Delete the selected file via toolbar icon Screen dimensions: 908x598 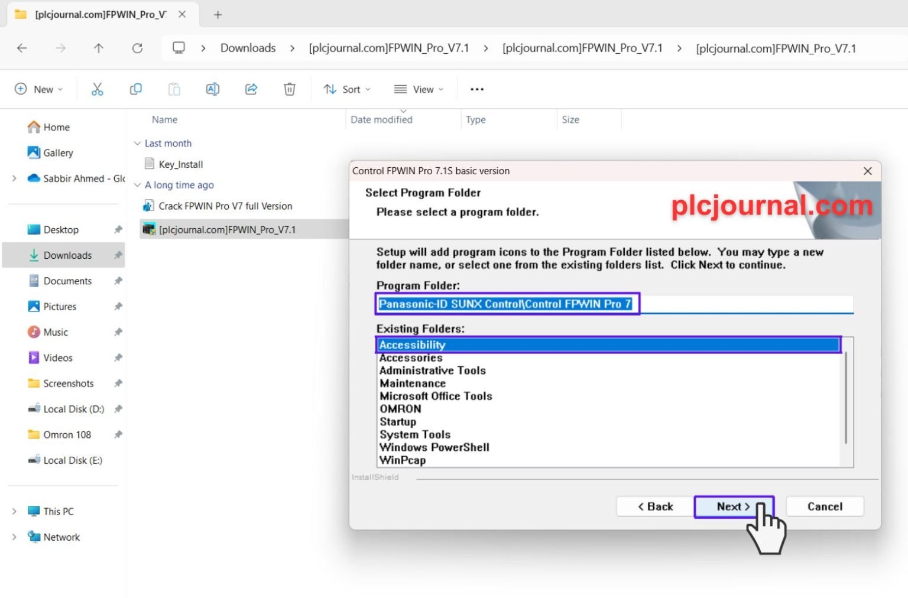(x=289, y=89)
